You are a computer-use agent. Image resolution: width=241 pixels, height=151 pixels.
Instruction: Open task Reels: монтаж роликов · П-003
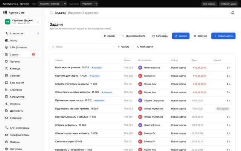tap(72, 68)
